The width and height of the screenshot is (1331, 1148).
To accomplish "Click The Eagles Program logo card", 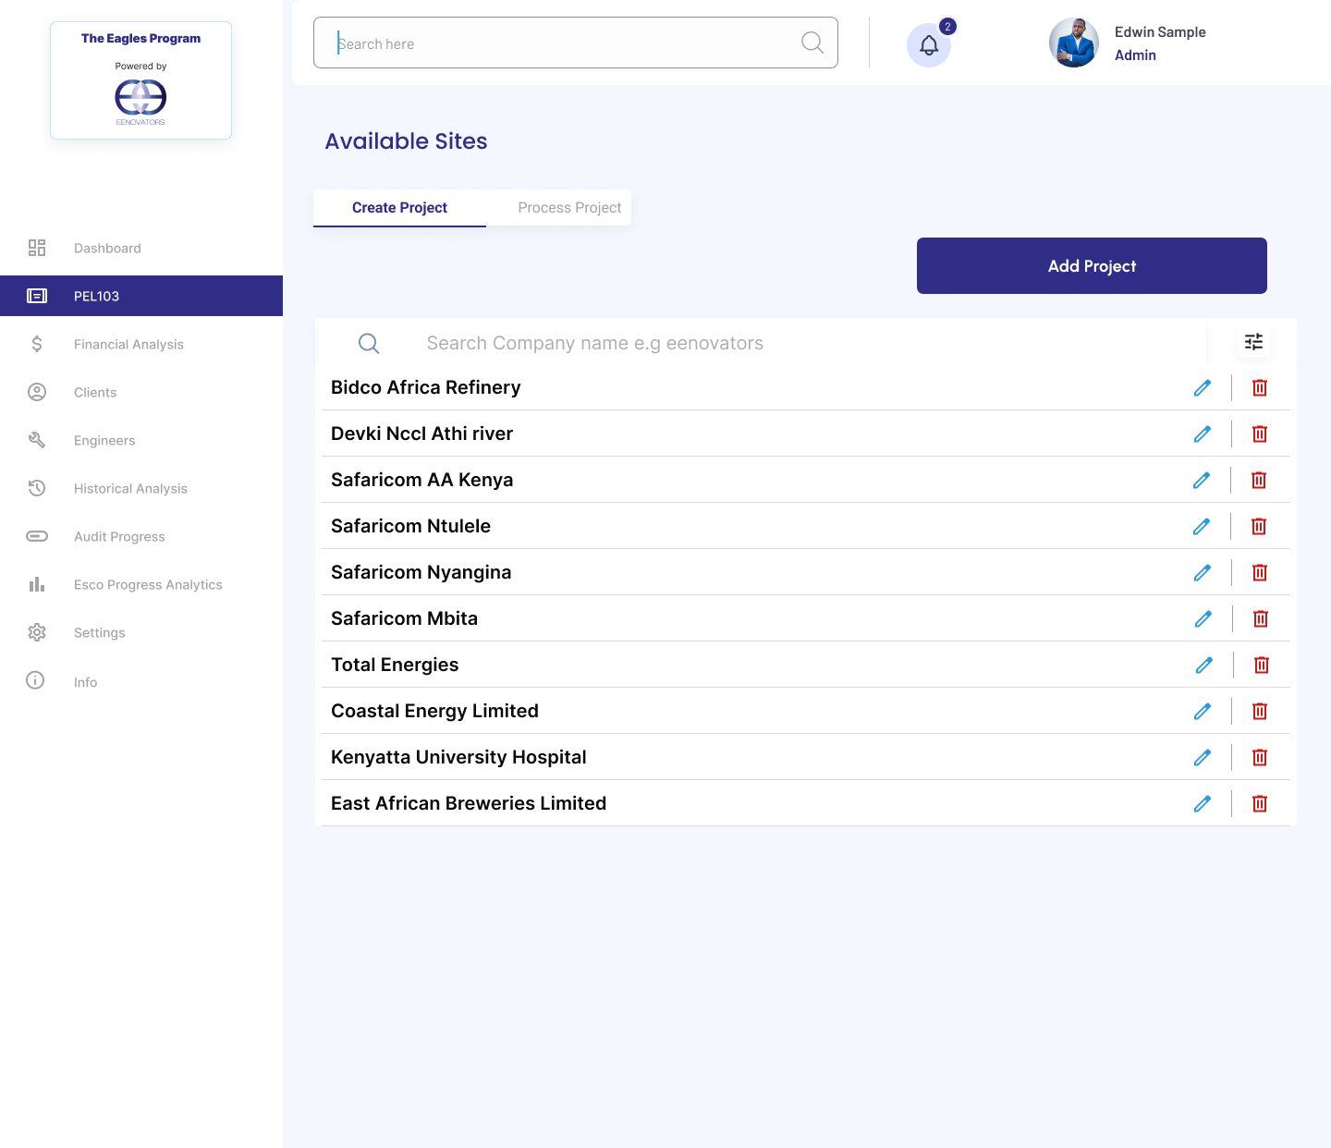I will [x=140, y=80].
